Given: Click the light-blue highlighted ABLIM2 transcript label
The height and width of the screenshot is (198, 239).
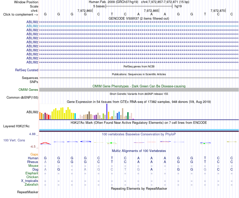Looking at the screenshot, I should (x=32, y=26).
